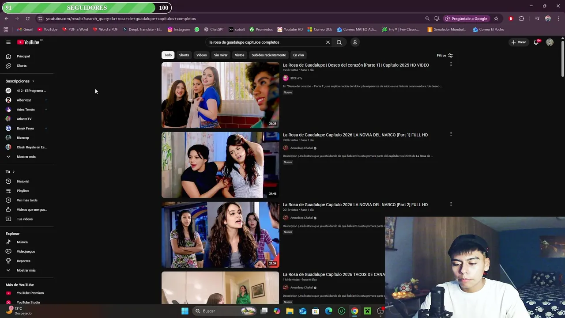
Task: Open the account avatar menu
Action: (x=550, y=42)
